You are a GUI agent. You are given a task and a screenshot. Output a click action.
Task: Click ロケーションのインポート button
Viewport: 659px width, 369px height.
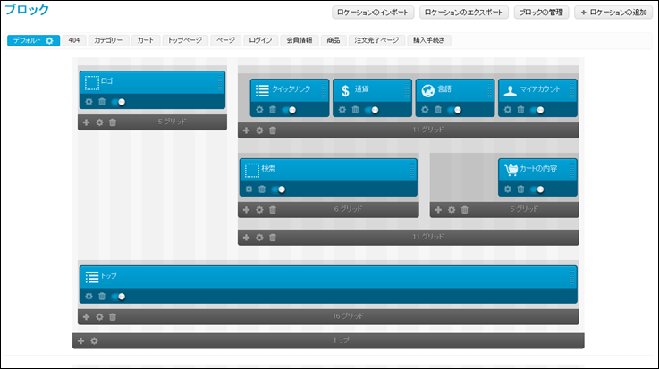[372, 13]
